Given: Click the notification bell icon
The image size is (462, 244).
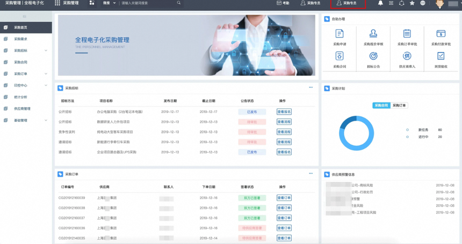Looking at the screenshot, I should (x=380, y=3).
